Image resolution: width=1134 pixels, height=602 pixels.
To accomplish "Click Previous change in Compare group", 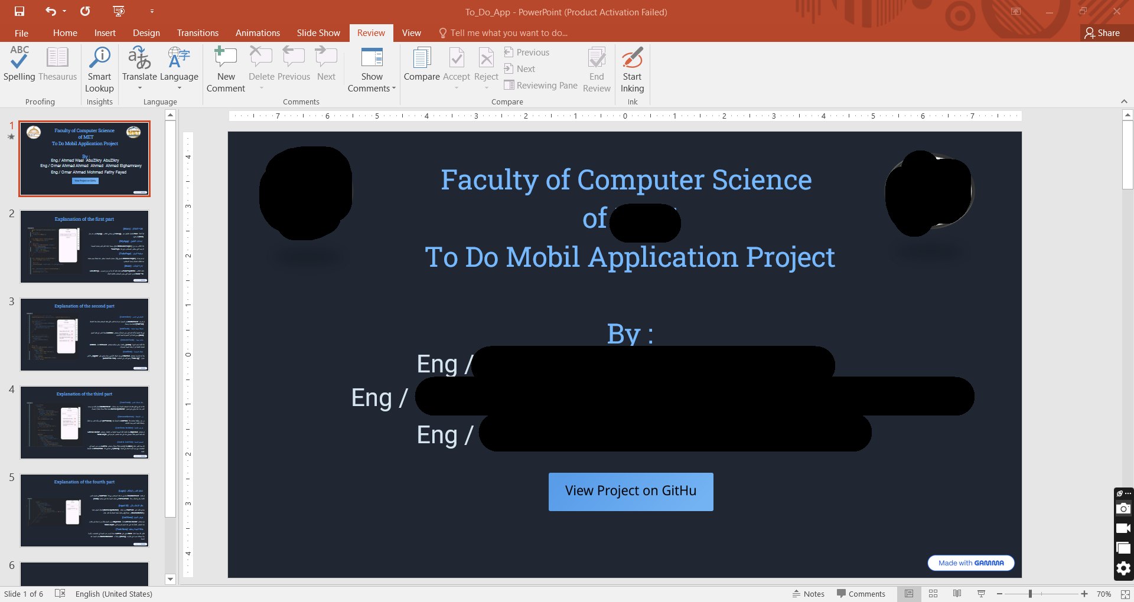I will point(526,53).
